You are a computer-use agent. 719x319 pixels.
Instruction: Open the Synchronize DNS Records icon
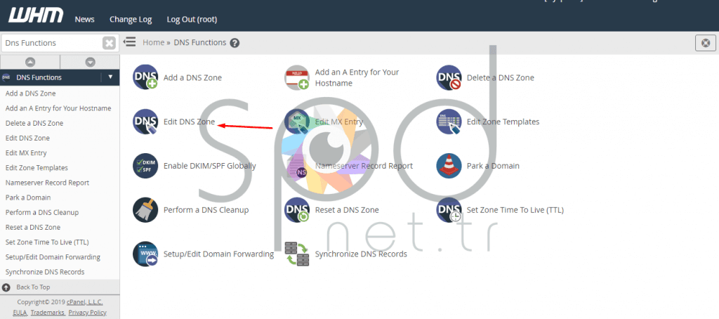point(297,254)
